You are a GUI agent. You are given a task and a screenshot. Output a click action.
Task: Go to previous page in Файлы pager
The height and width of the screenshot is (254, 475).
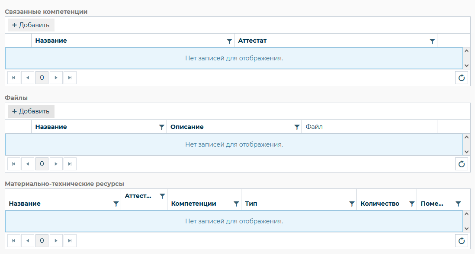coord(28,164)
